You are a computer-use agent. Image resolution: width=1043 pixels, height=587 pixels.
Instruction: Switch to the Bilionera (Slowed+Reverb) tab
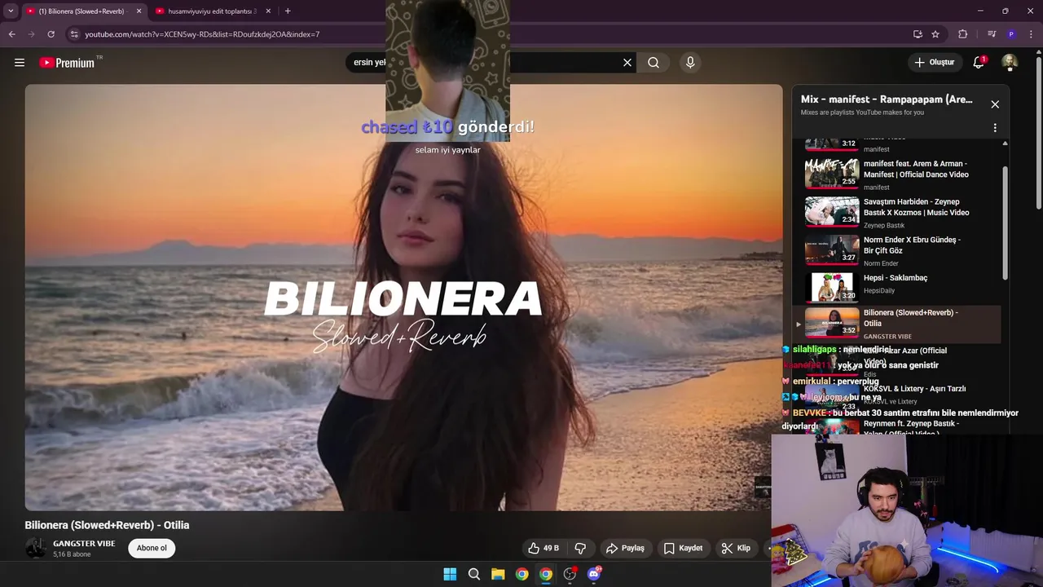click(x=81, y=11)
